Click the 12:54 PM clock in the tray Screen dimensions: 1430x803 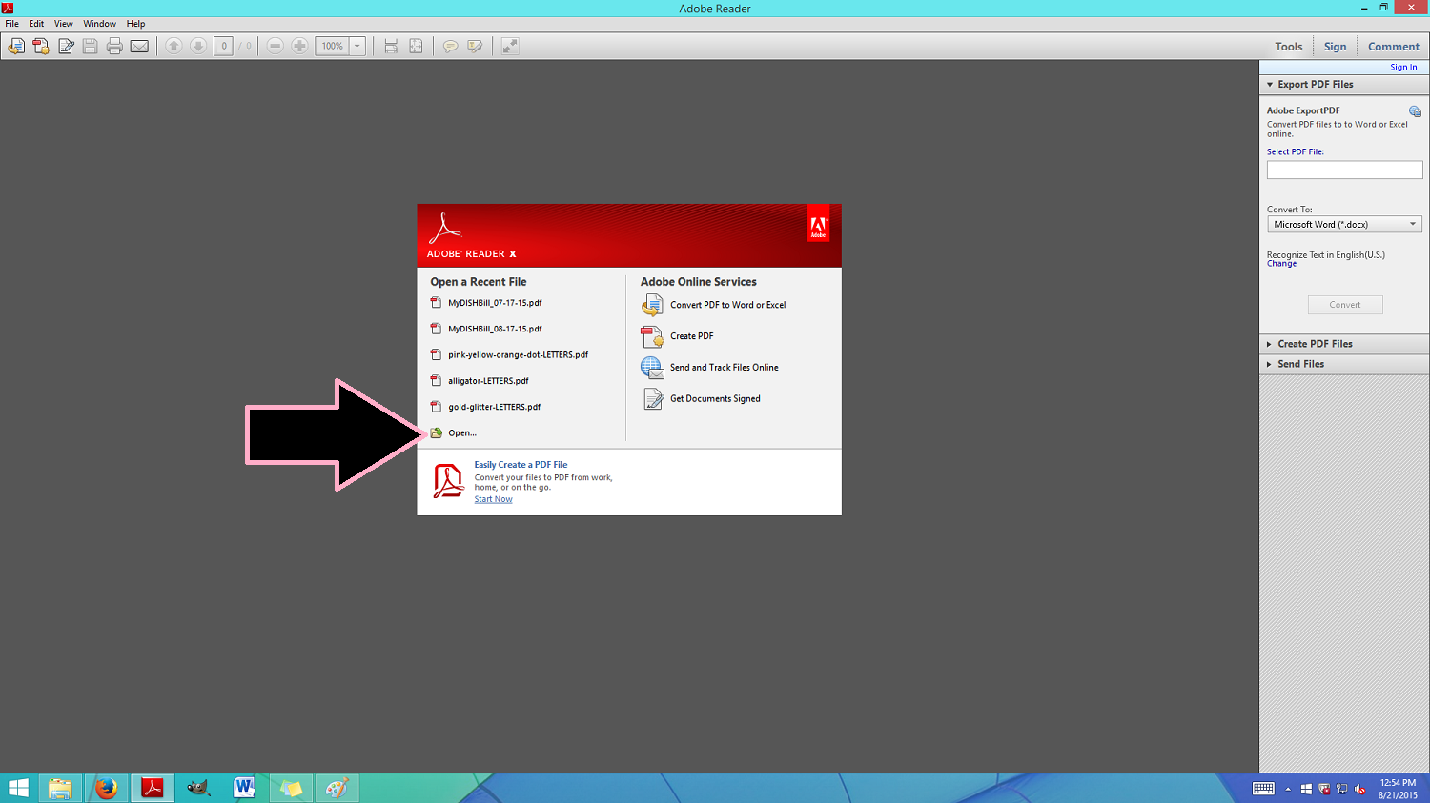[x=1398, y=783]
